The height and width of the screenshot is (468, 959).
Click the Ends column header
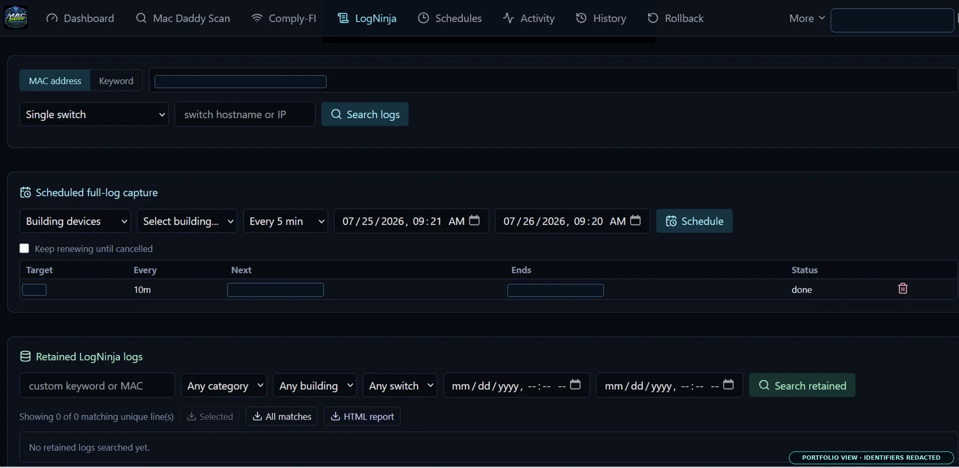[x=521, y=270]
